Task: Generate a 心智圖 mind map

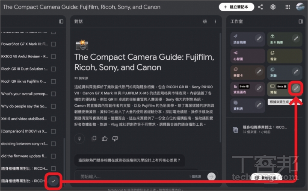Action: (x=248, y=56)
